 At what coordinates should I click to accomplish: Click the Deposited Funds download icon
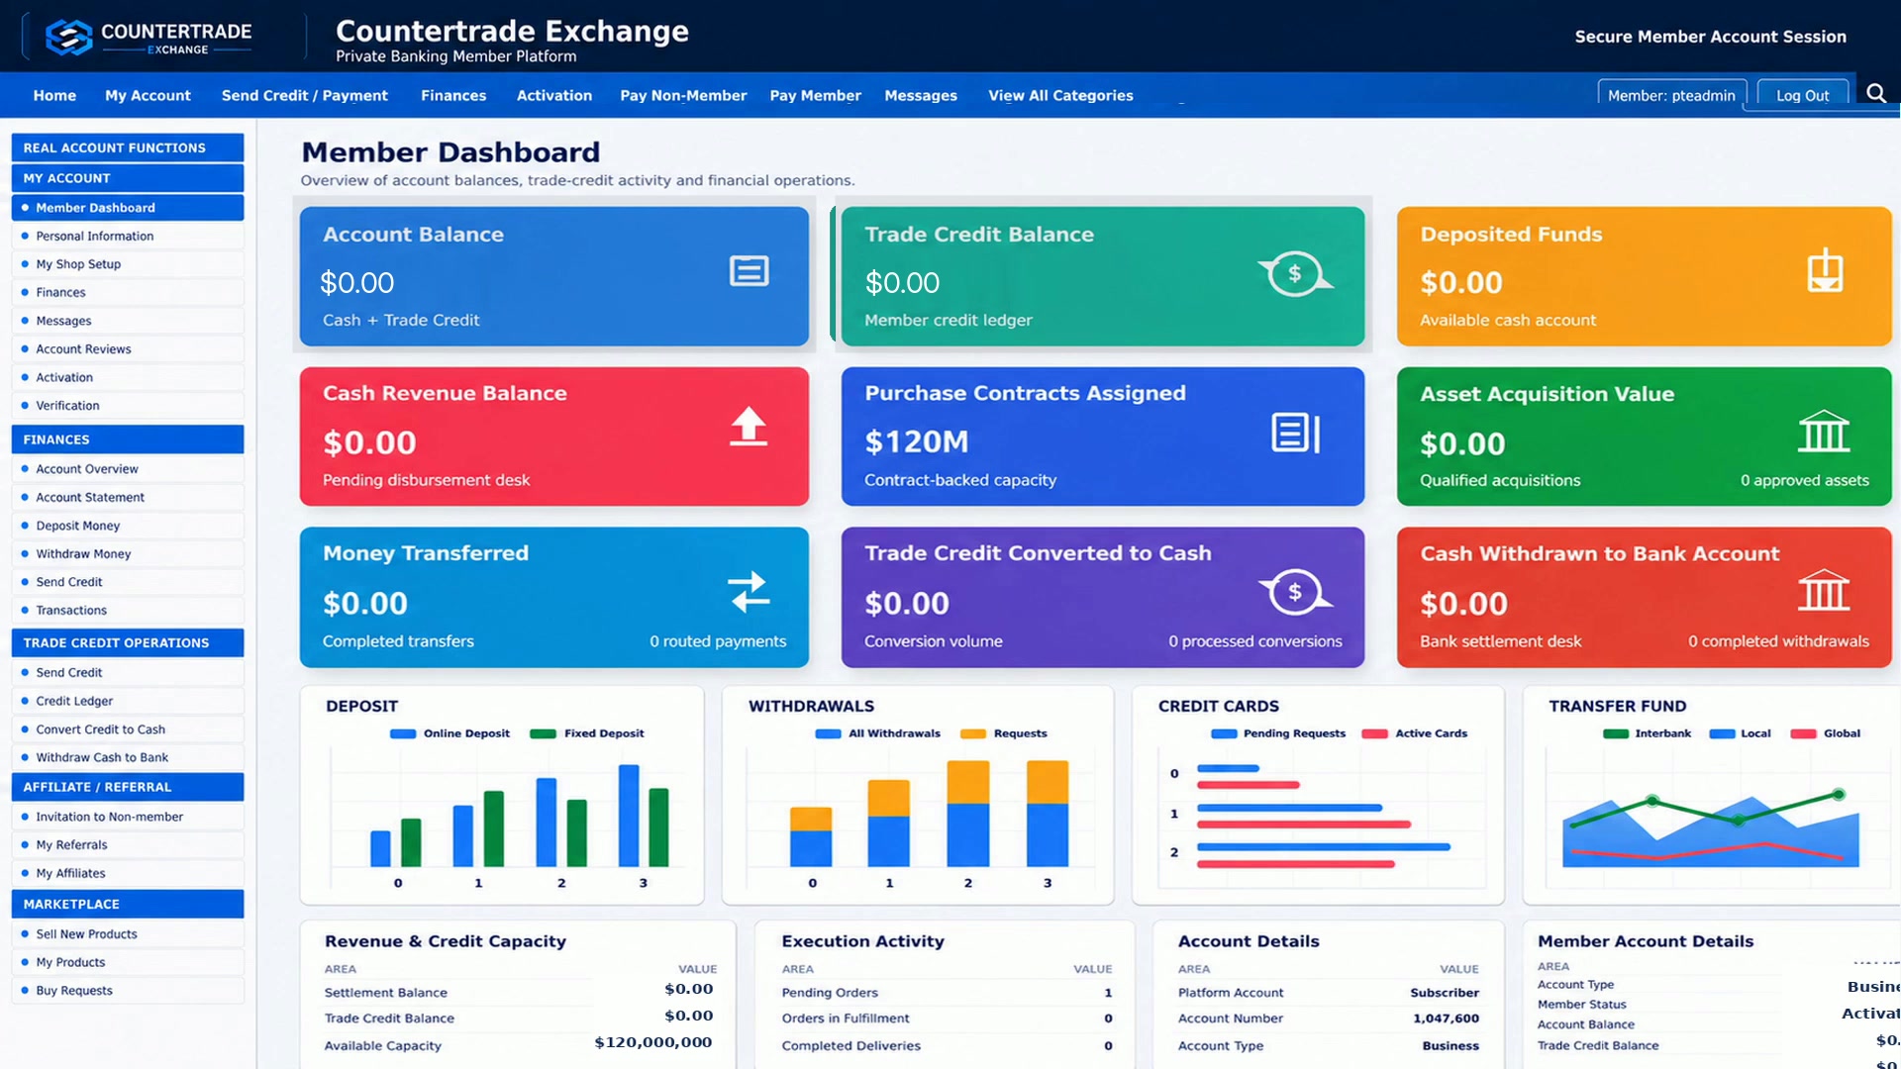pos(1824,271)
